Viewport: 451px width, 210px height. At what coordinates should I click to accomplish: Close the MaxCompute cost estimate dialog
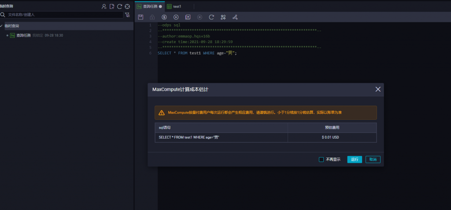(x=378, y=89)
